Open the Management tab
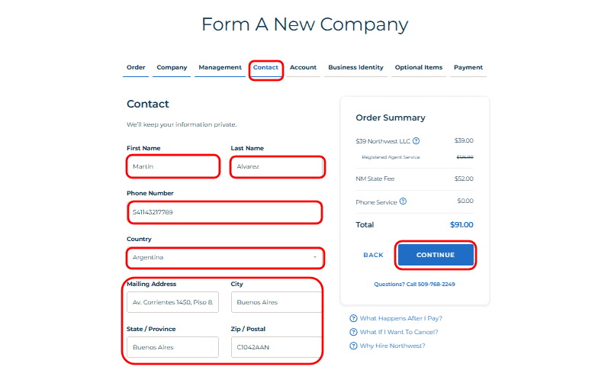This screenshot has width=611, height=383. pos(220,68)
